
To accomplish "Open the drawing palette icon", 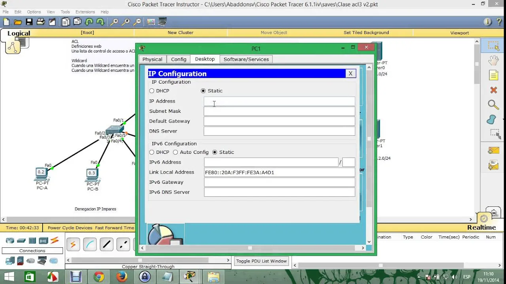I will 151,22.
